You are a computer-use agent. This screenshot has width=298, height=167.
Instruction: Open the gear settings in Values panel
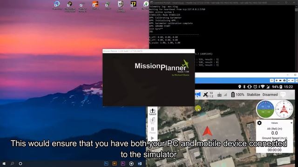(x=259, y=123)
